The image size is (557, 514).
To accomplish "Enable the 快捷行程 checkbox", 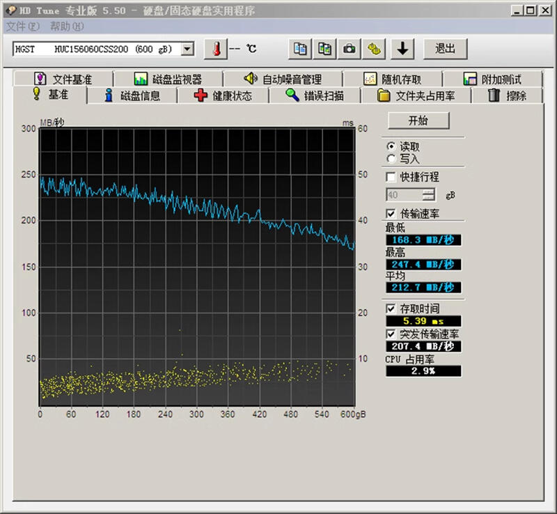I will [x=391, y=177].
